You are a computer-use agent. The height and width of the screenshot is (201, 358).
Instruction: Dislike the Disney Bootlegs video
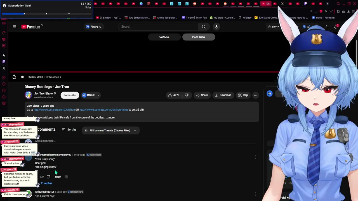tap(187, 95)
